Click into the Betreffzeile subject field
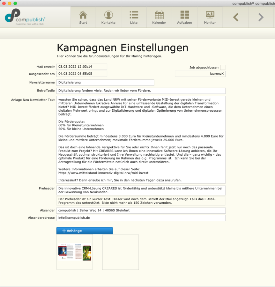Viewport: 275px width, 287px height. coord(141,91)
